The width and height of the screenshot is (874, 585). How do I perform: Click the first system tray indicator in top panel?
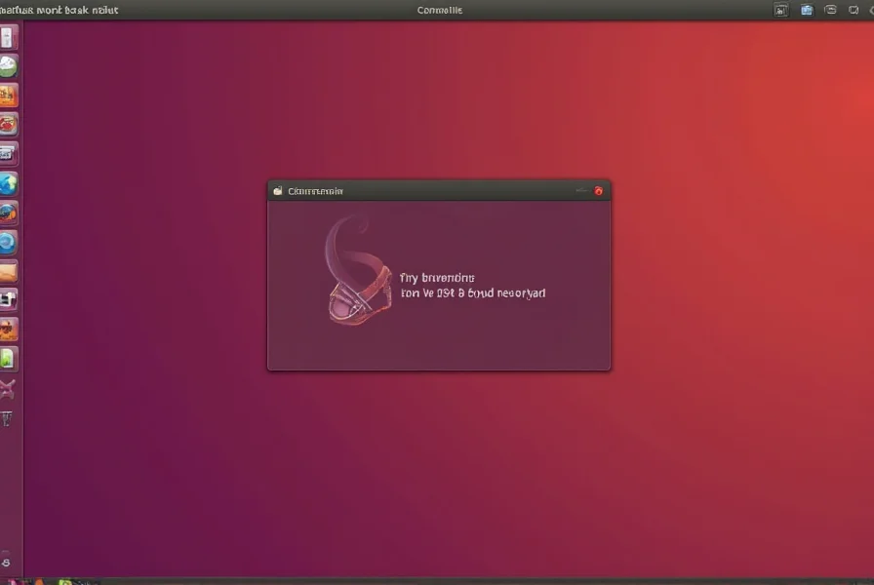pyautogui.click(x=780, y=10)
